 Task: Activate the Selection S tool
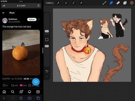pos(73,3)
